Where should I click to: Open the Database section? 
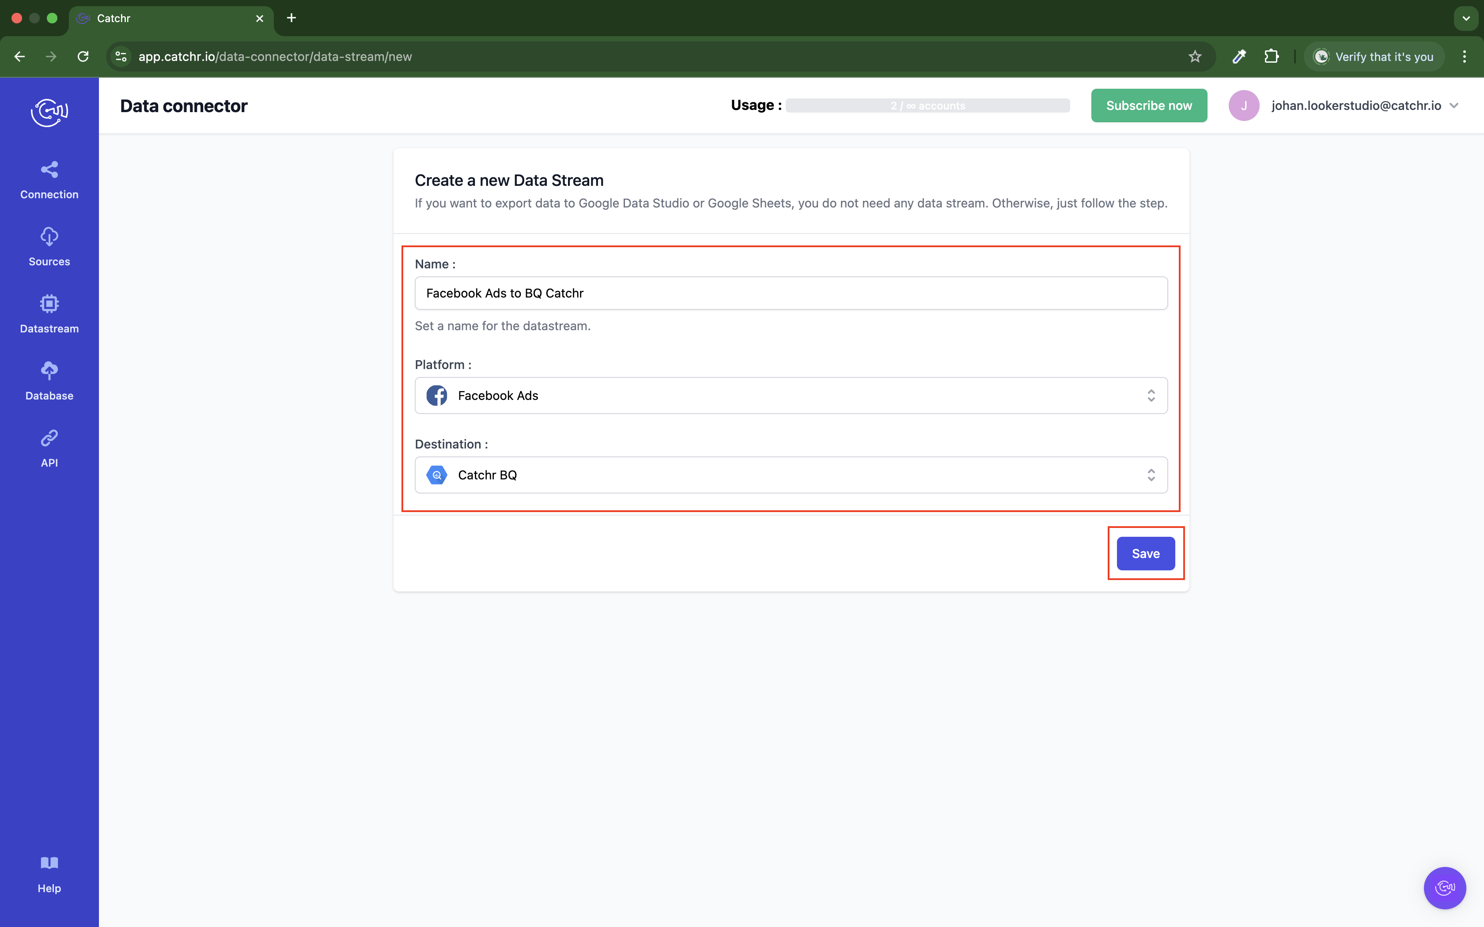[x=49, y=381]
